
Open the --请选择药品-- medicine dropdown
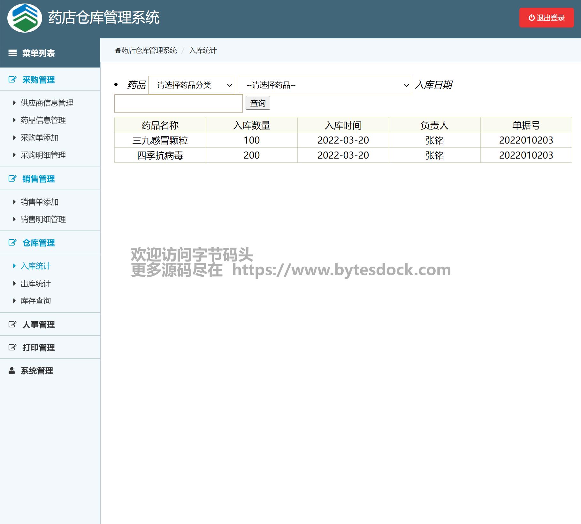(325, 85)
